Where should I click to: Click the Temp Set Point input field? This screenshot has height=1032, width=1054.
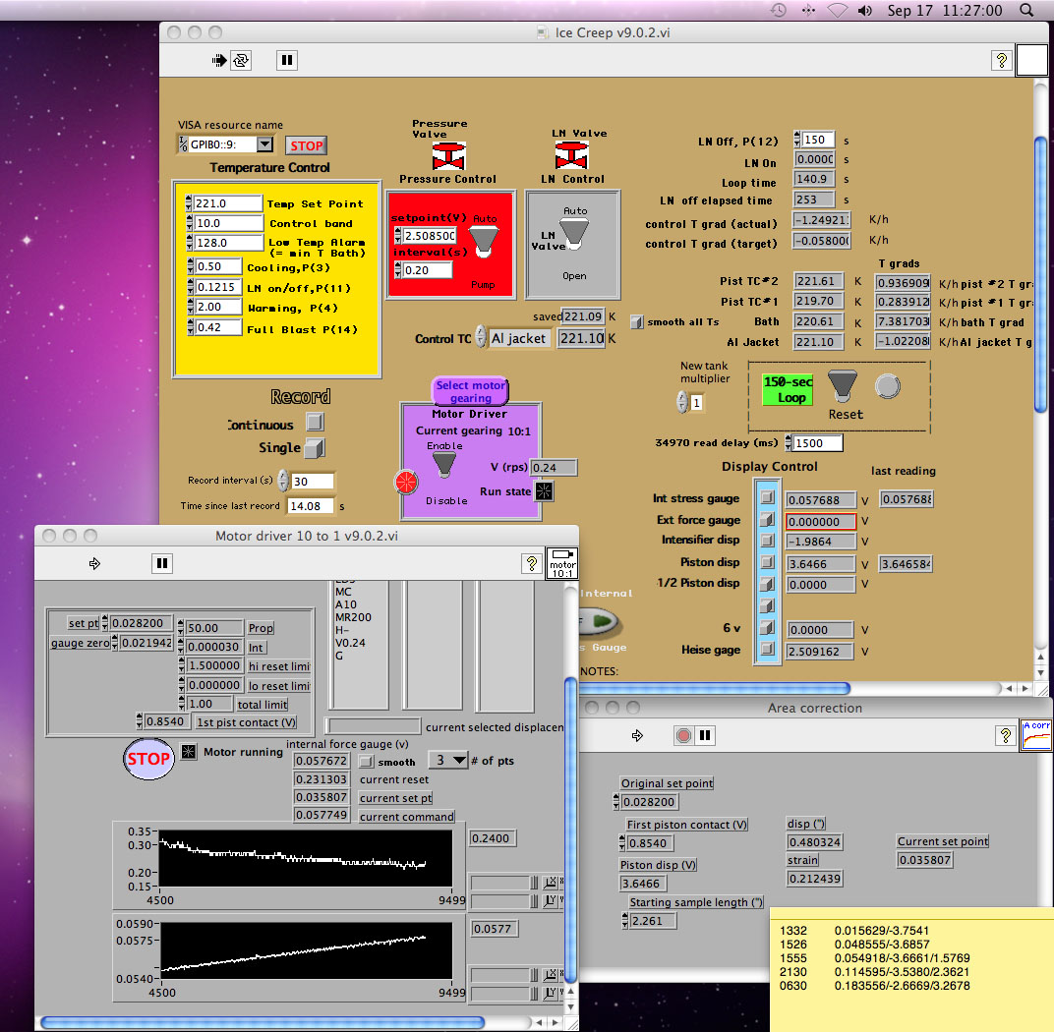point(227,203)
